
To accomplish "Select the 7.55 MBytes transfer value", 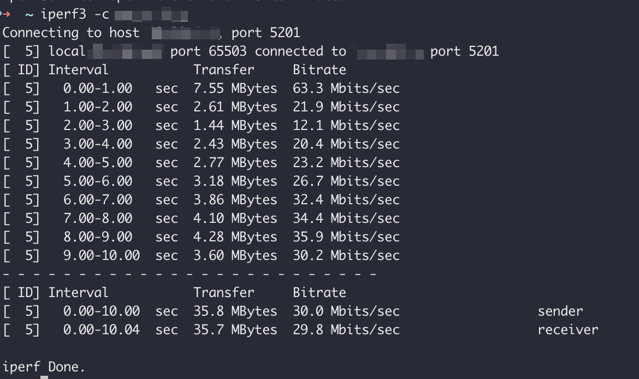I will [x=235, y=88].
